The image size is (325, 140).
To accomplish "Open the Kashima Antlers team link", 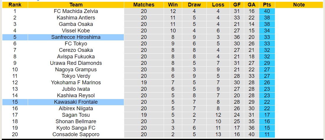I will [76, 18].
